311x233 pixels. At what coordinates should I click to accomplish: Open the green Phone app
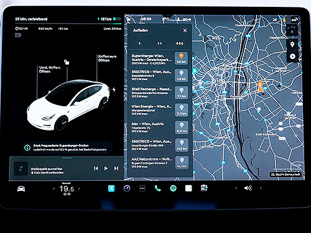tap(158, 188)
